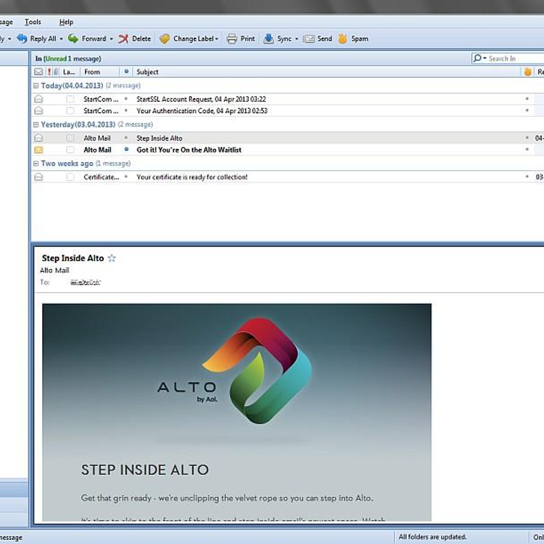Click 'Alto Mail' sender name in preview header
The image size is (544, 544).
point(54,270)
